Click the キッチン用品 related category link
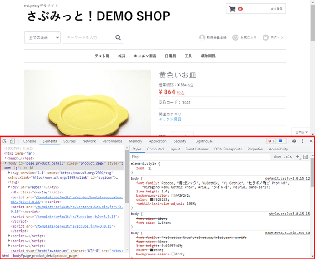The width and height of the screenshot is (315, 259). pos(170,119)
